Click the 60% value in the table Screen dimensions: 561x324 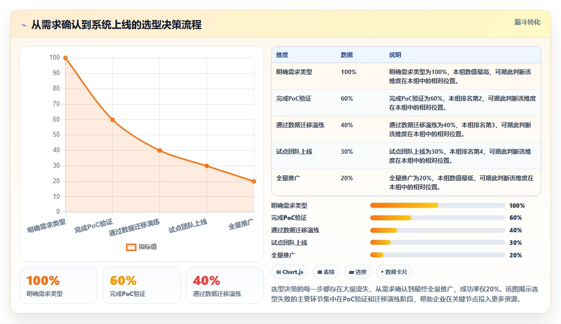(x=347, y=98)
